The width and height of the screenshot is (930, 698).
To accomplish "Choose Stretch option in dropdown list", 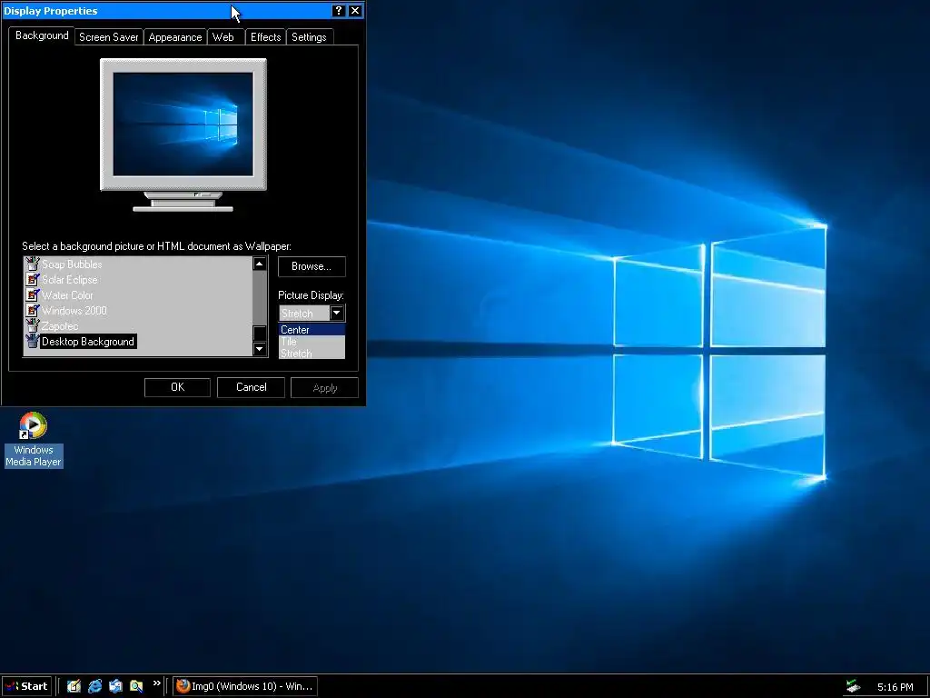I will 312,354.
